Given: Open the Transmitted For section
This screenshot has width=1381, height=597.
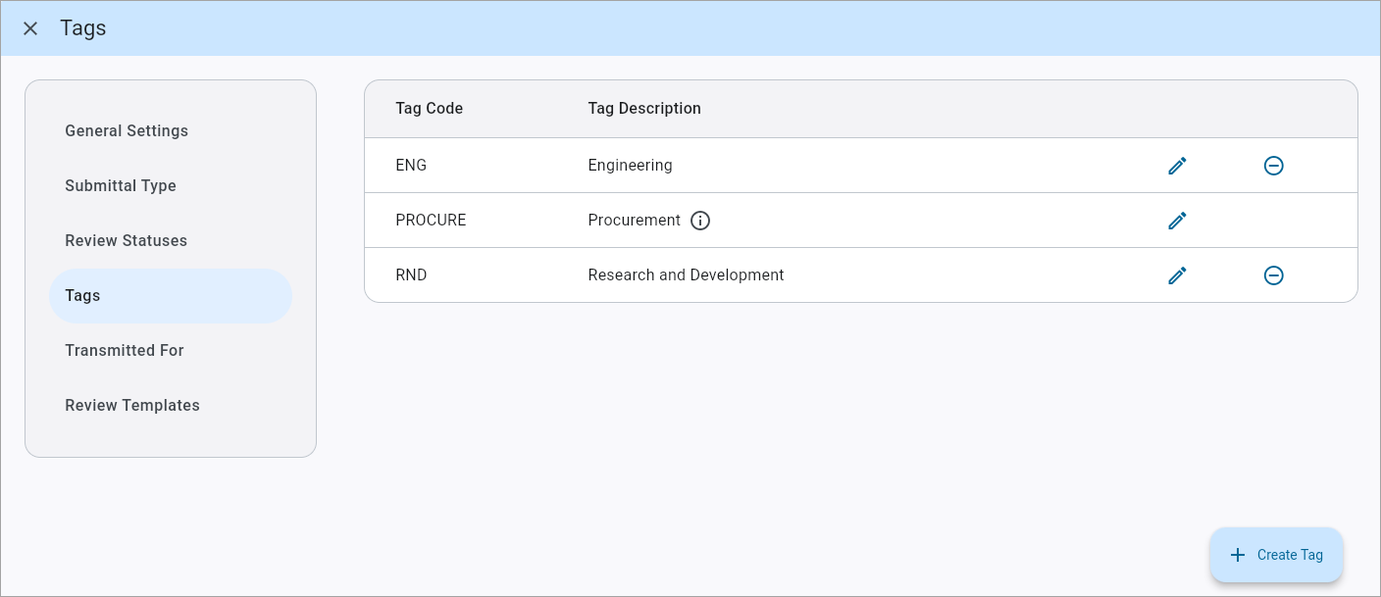Looking at the screenshot, I should pos(124,350).
